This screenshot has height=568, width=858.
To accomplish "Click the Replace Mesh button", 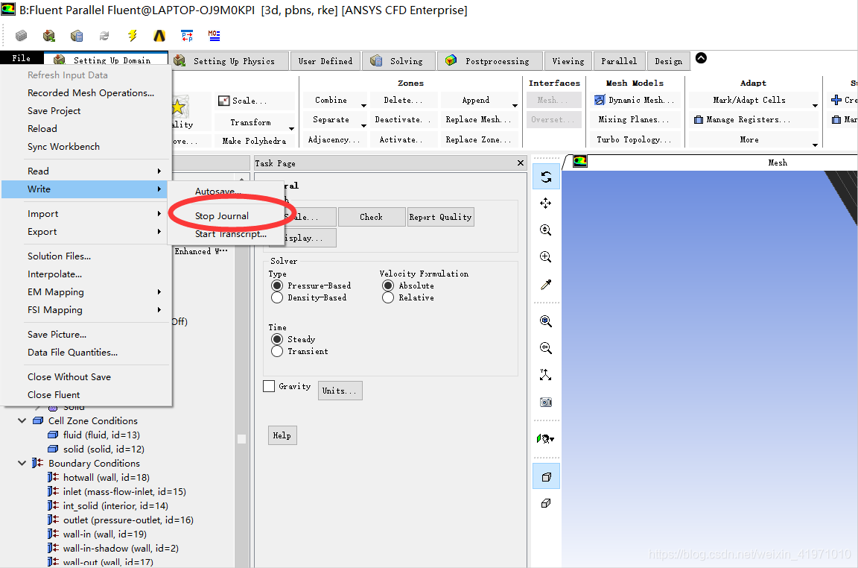I will (477, 119).
